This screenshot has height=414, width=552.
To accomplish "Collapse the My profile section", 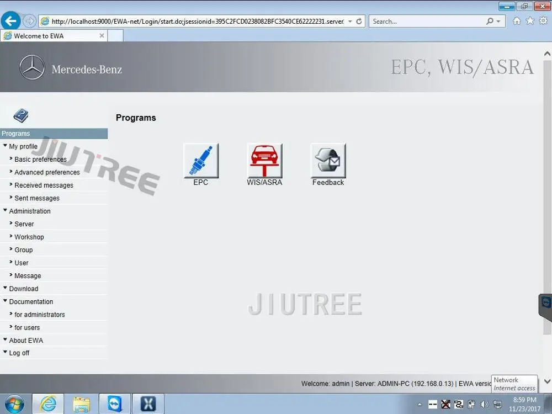I will pyautogui.click(x=6, y=146).
